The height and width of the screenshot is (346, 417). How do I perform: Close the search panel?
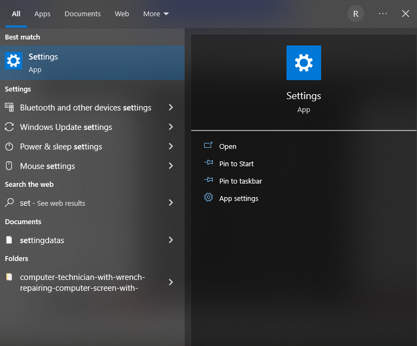click(405, 14)
